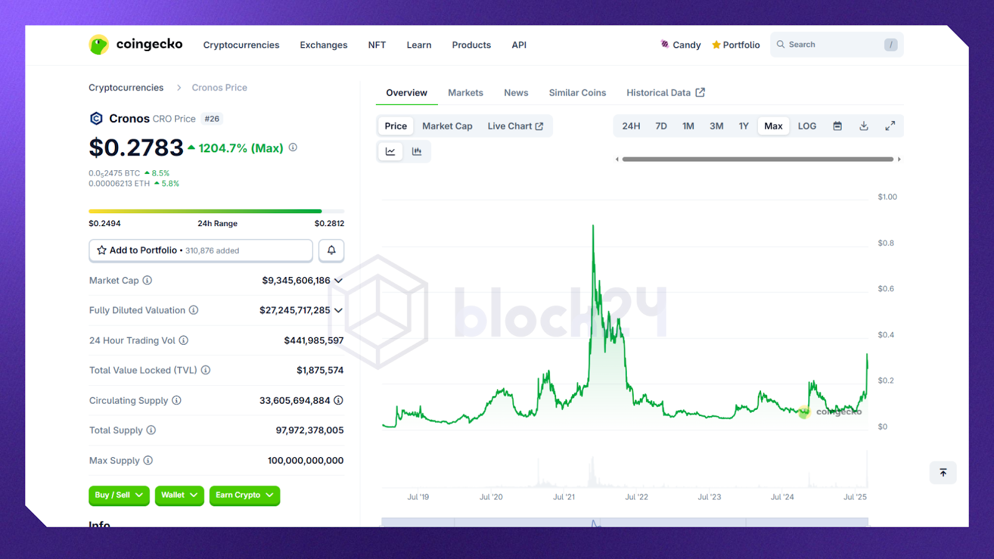This screenshot has width=994, height=559.
Task: Click info icon next to 1204.7% (Max)
Action: 293,147
